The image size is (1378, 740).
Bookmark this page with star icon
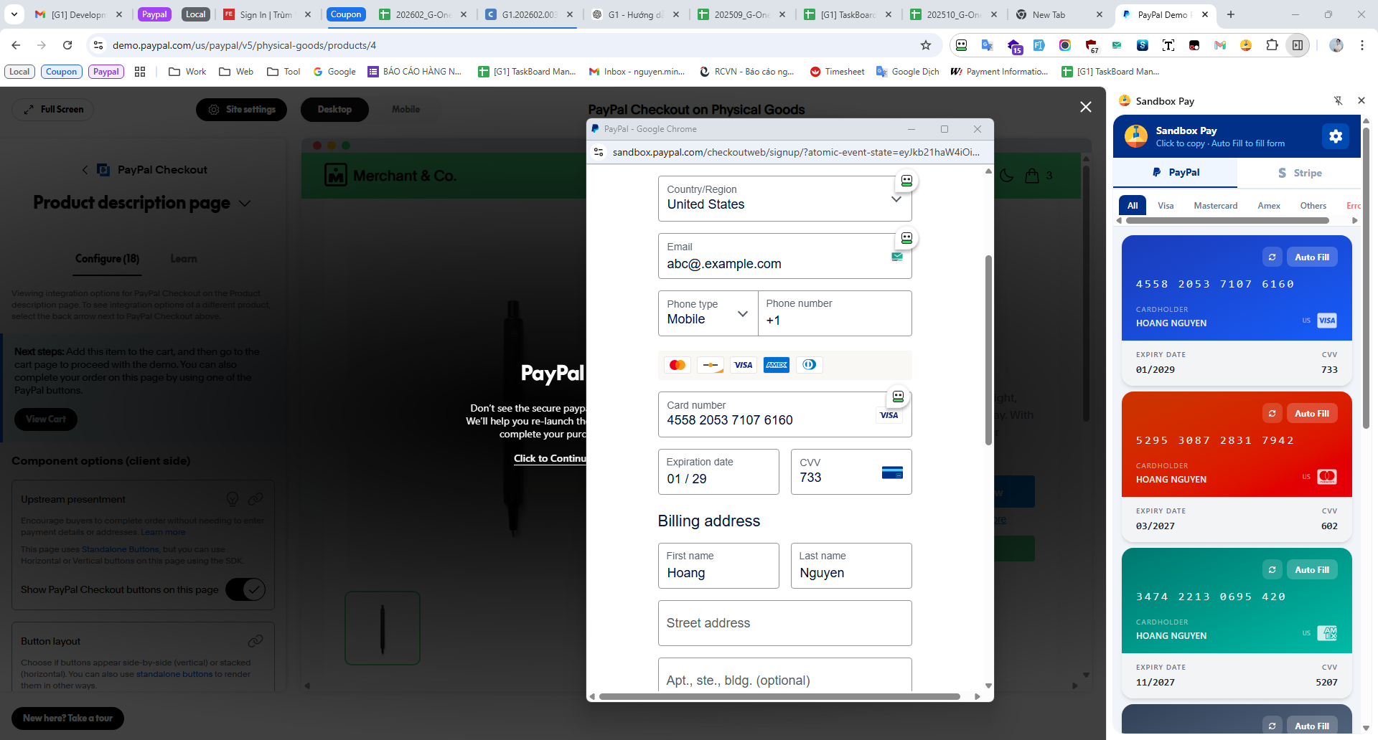(x=926, y=45)
